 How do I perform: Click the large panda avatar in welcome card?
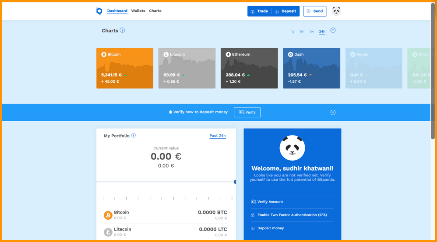(293, 148)
